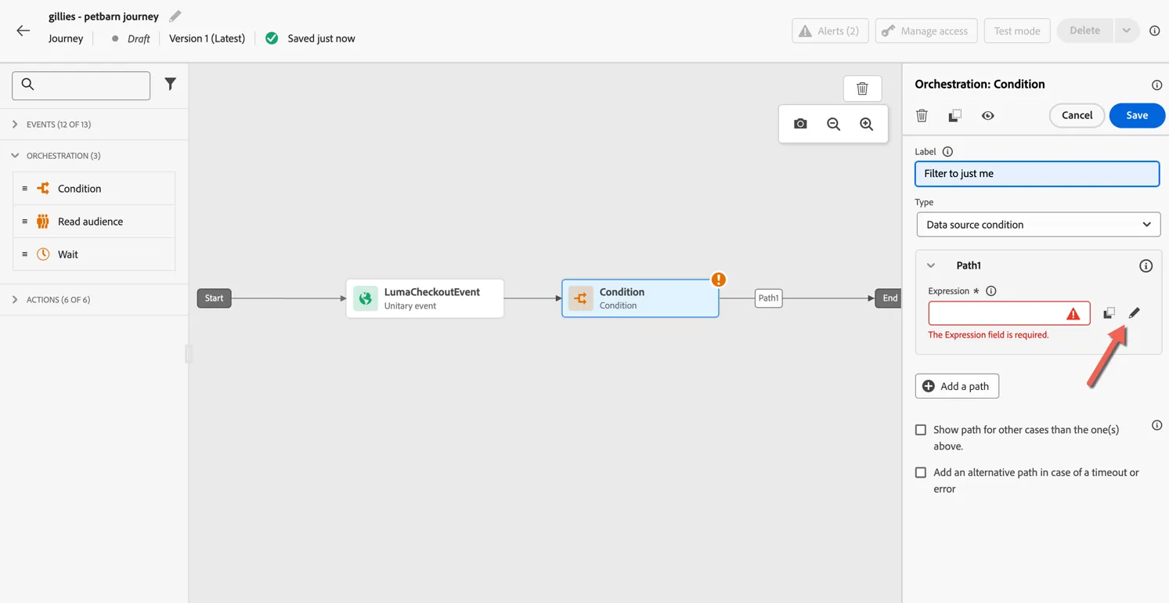This screenshot has height=603, width=1169.
Task: Take a canvas screenshot with camera icon
Action: (800, 124)
